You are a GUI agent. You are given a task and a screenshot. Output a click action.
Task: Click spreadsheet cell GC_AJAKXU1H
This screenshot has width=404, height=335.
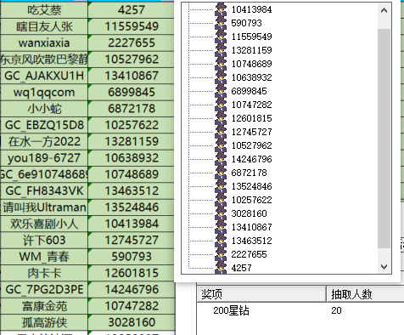[44, 76]
